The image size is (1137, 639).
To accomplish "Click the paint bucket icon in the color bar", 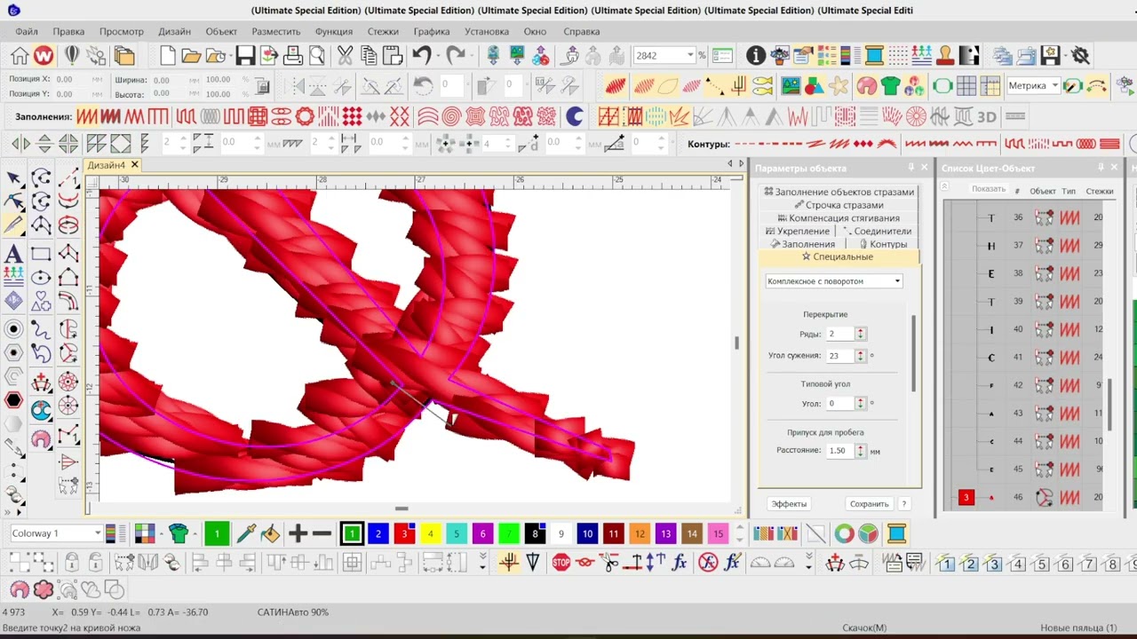I will click(270, 533).
